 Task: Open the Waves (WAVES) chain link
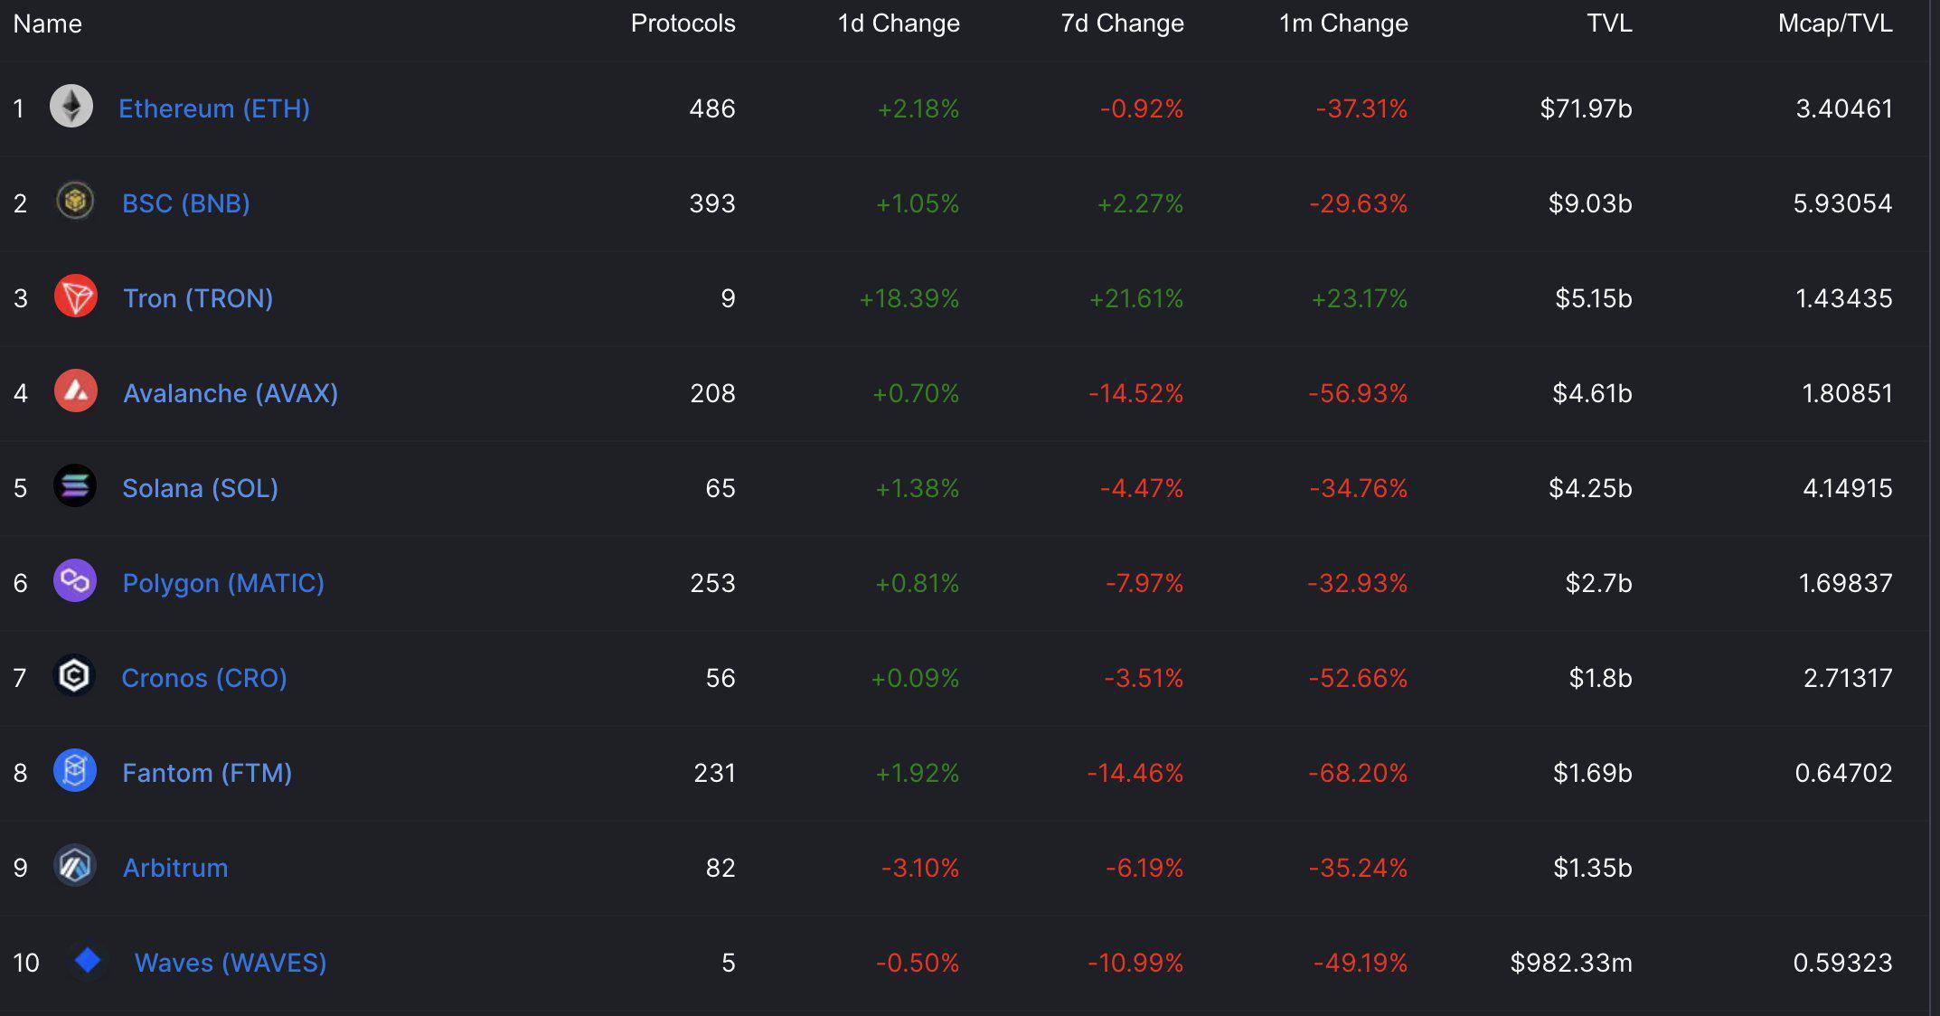point(231,963)
